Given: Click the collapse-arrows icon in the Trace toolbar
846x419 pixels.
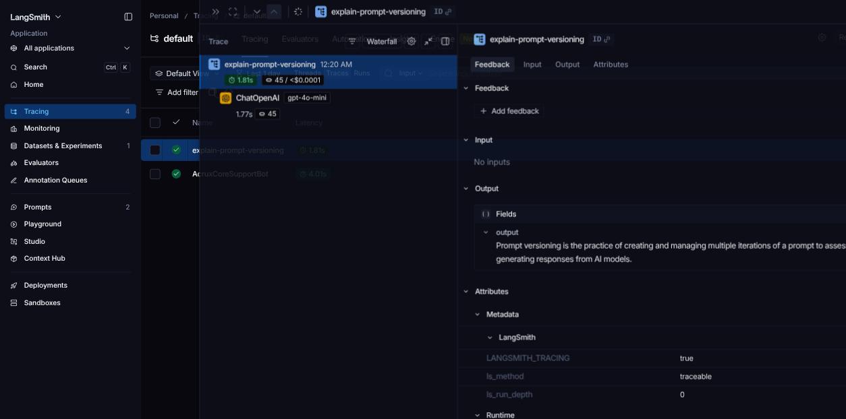Looking at the screenshot, I should tap(428, 41).
